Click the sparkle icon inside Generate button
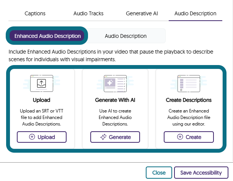 103,137
